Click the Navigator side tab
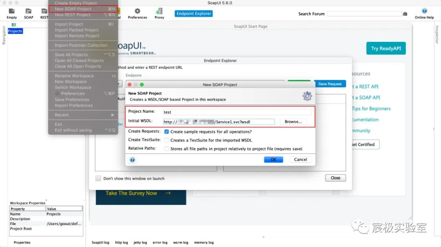The image size is (441, 247). coord(4,35)
